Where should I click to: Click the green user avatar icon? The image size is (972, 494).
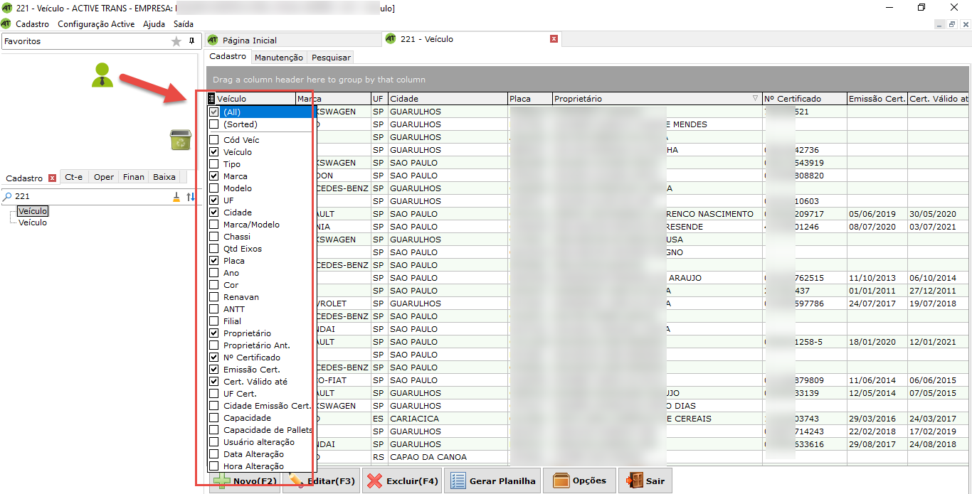pos(102,75)
